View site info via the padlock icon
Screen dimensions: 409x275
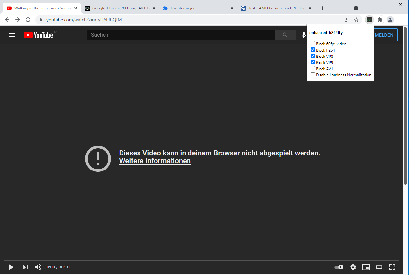tap(41, 20)
